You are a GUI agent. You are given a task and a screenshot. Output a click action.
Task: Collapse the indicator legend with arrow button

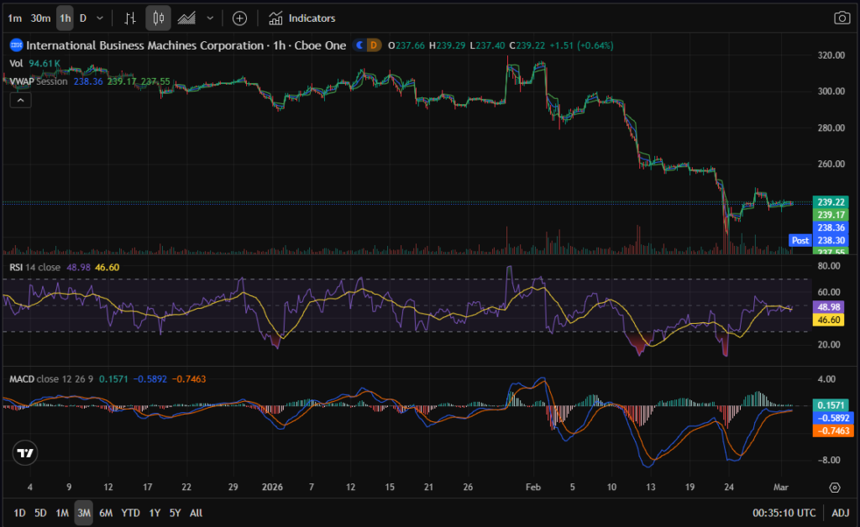click(20, 100)
